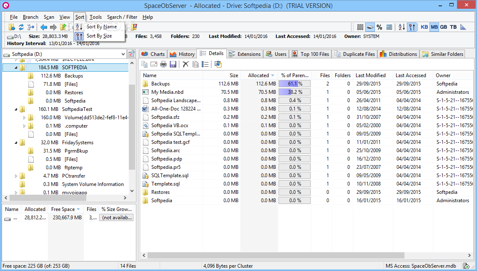
Task: Click the stacked documents icon in the Details toolbar
Action: [195, 64]
